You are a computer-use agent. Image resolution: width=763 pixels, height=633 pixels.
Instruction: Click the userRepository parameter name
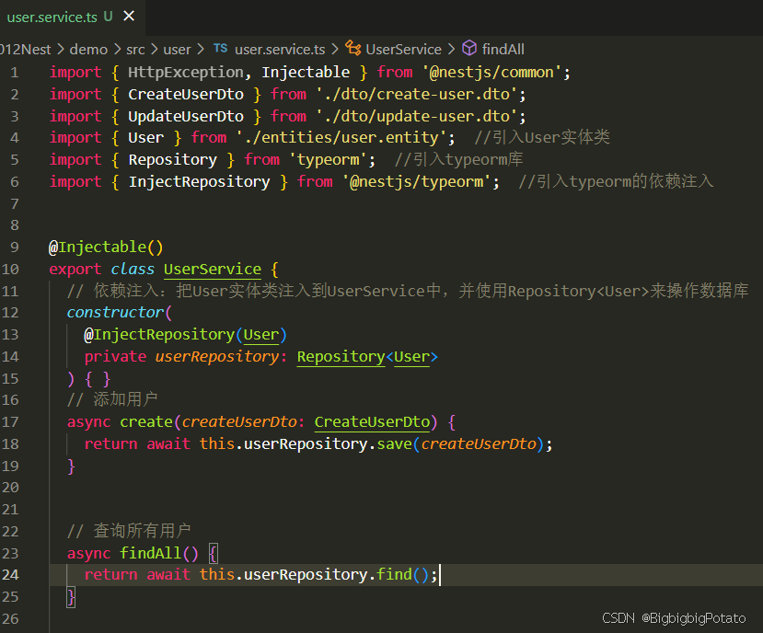[x=217, y=357]
